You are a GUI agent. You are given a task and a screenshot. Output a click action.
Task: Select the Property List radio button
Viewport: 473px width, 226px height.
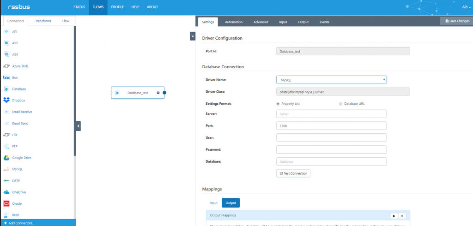click(x=278, y=104)
